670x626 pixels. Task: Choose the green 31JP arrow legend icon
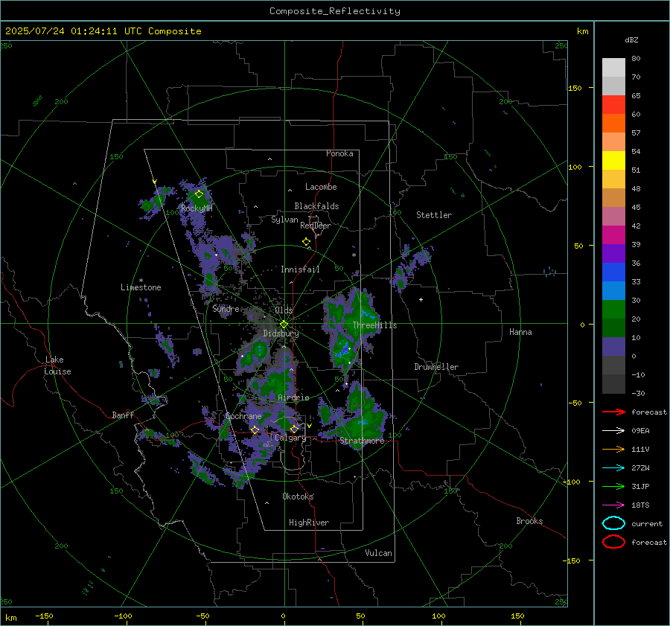click(x=613, y=486)
